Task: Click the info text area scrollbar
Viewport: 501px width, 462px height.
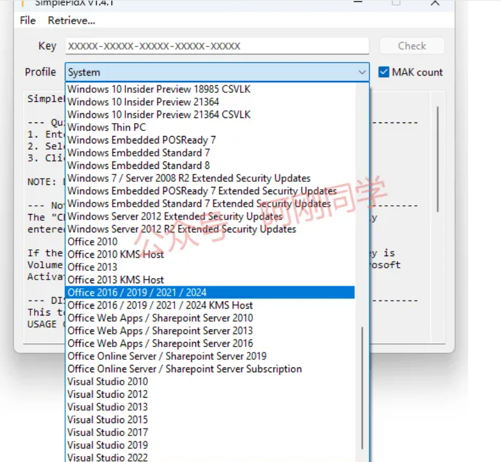Action: [437, 159]
